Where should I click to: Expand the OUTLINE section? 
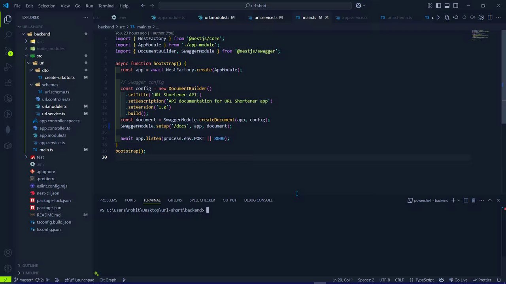point(30,265)
